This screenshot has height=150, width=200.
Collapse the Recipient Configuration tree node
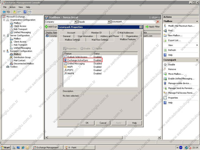pos(4,51)
